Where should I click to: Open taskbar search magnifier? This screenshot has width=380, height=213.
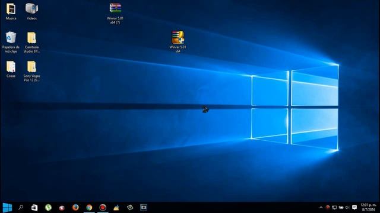[x=21, y=208]
